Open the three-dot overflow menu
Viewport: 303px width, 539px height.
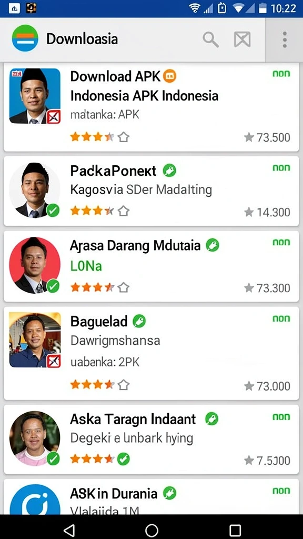285,39
